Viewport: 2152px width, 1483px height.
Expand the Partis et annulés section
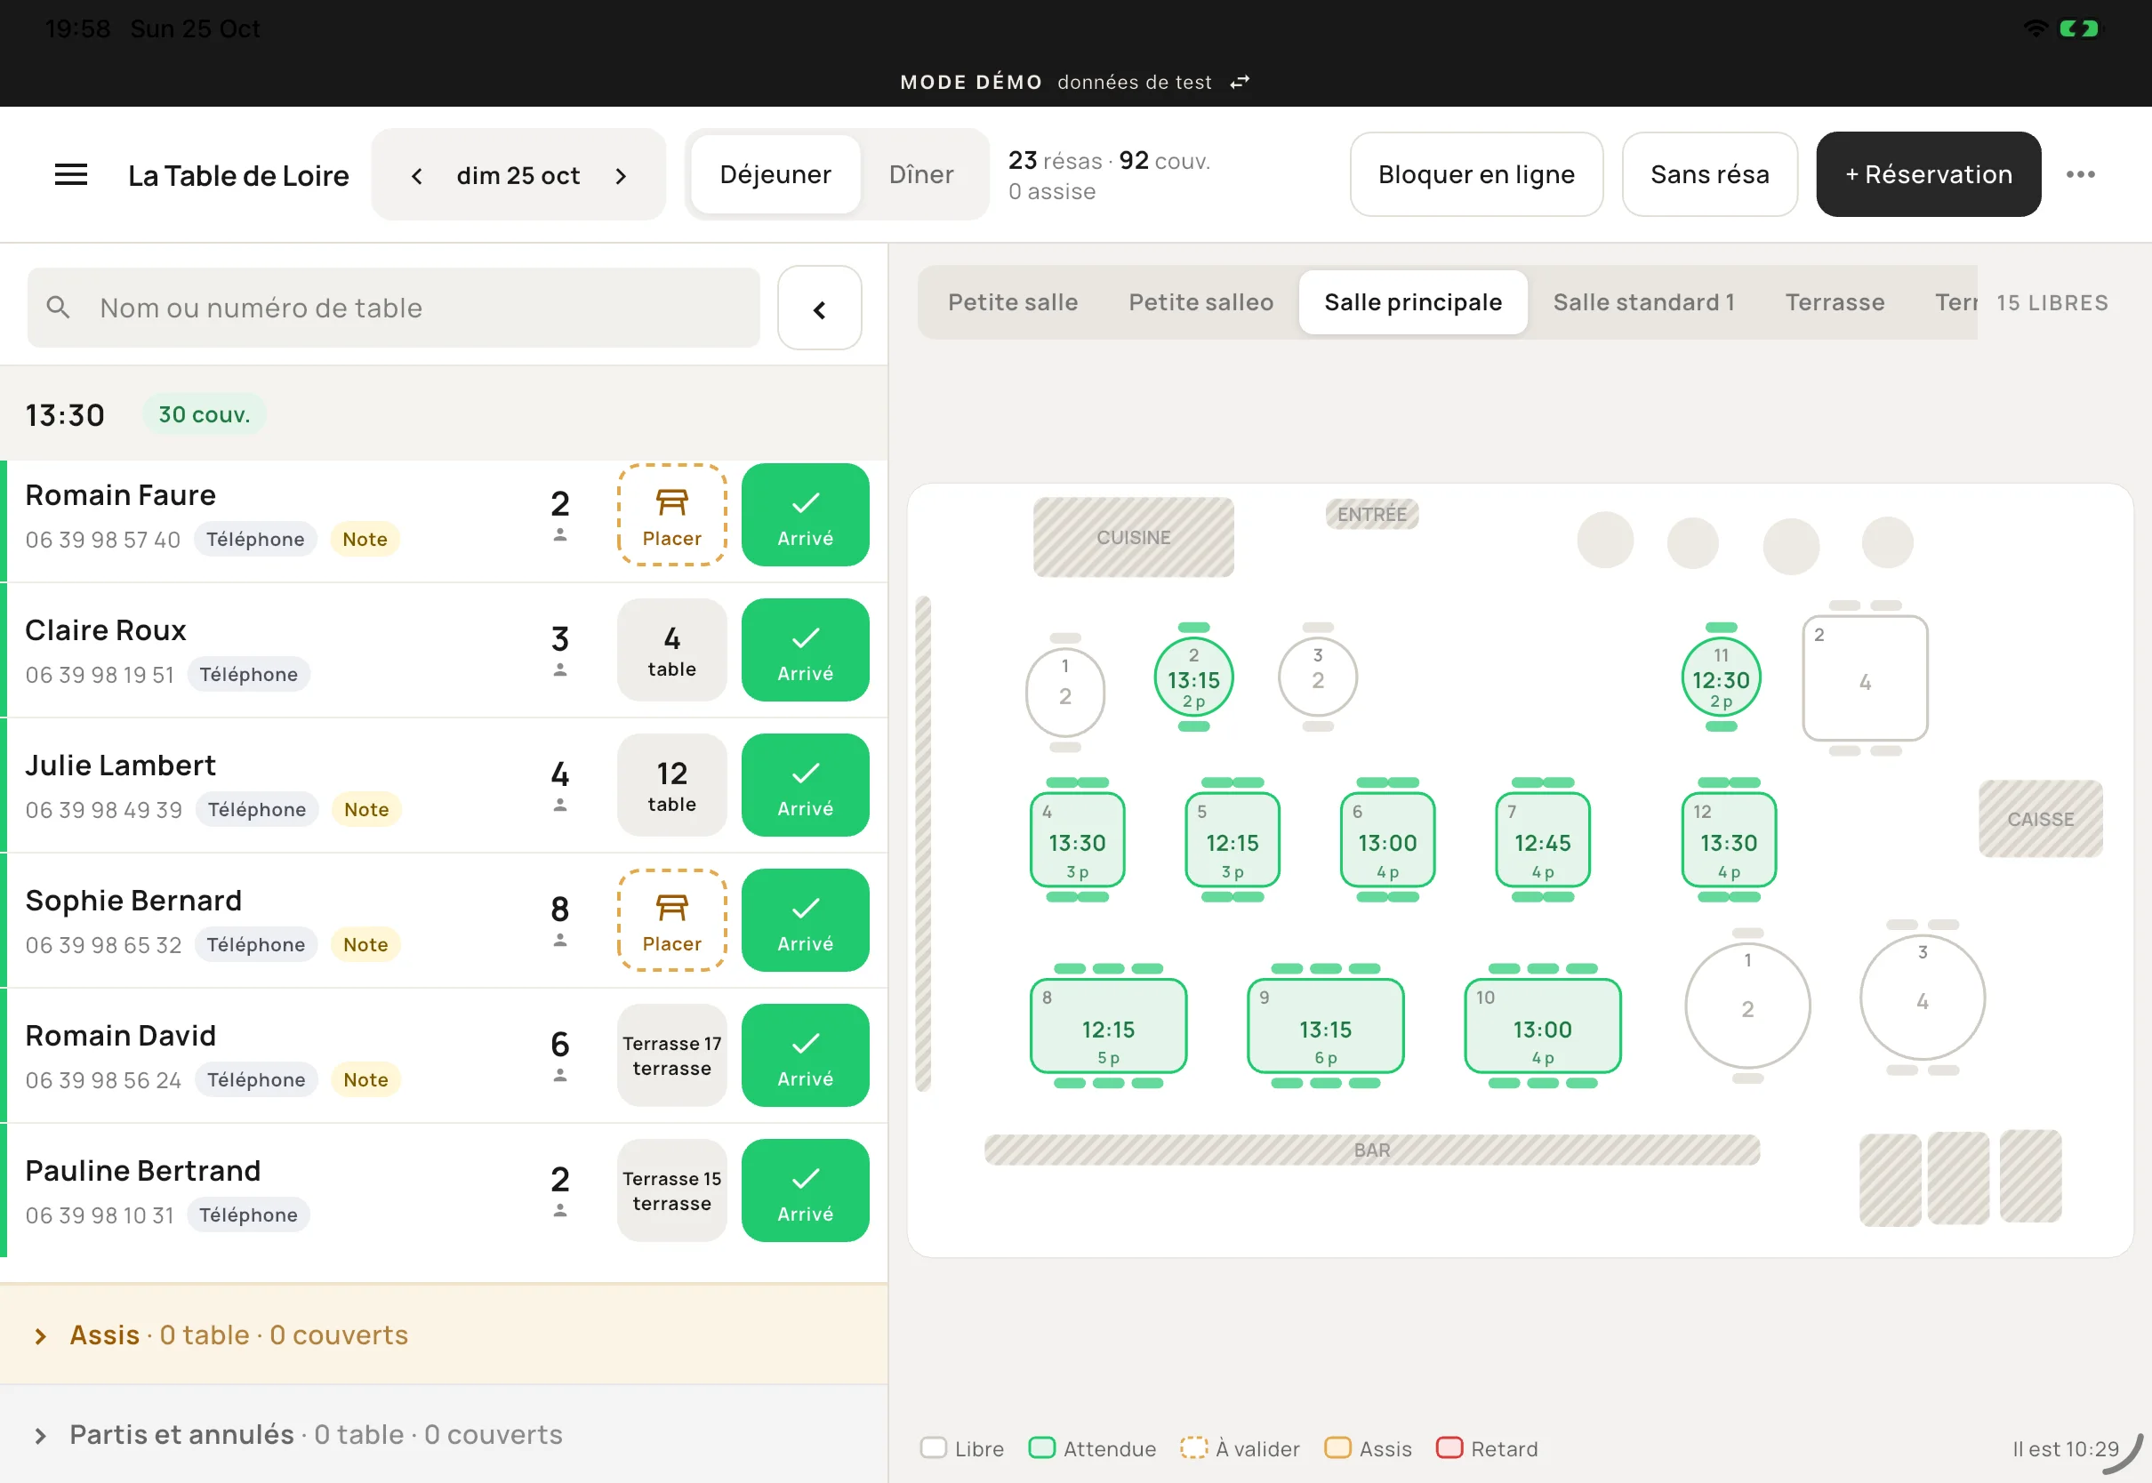pos(443,1435)
